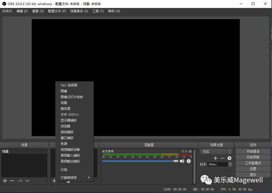Click the LIVE: 00:00:00 status entry
Image resolution: width=272 pixels, height=193 pixels.
175,189
